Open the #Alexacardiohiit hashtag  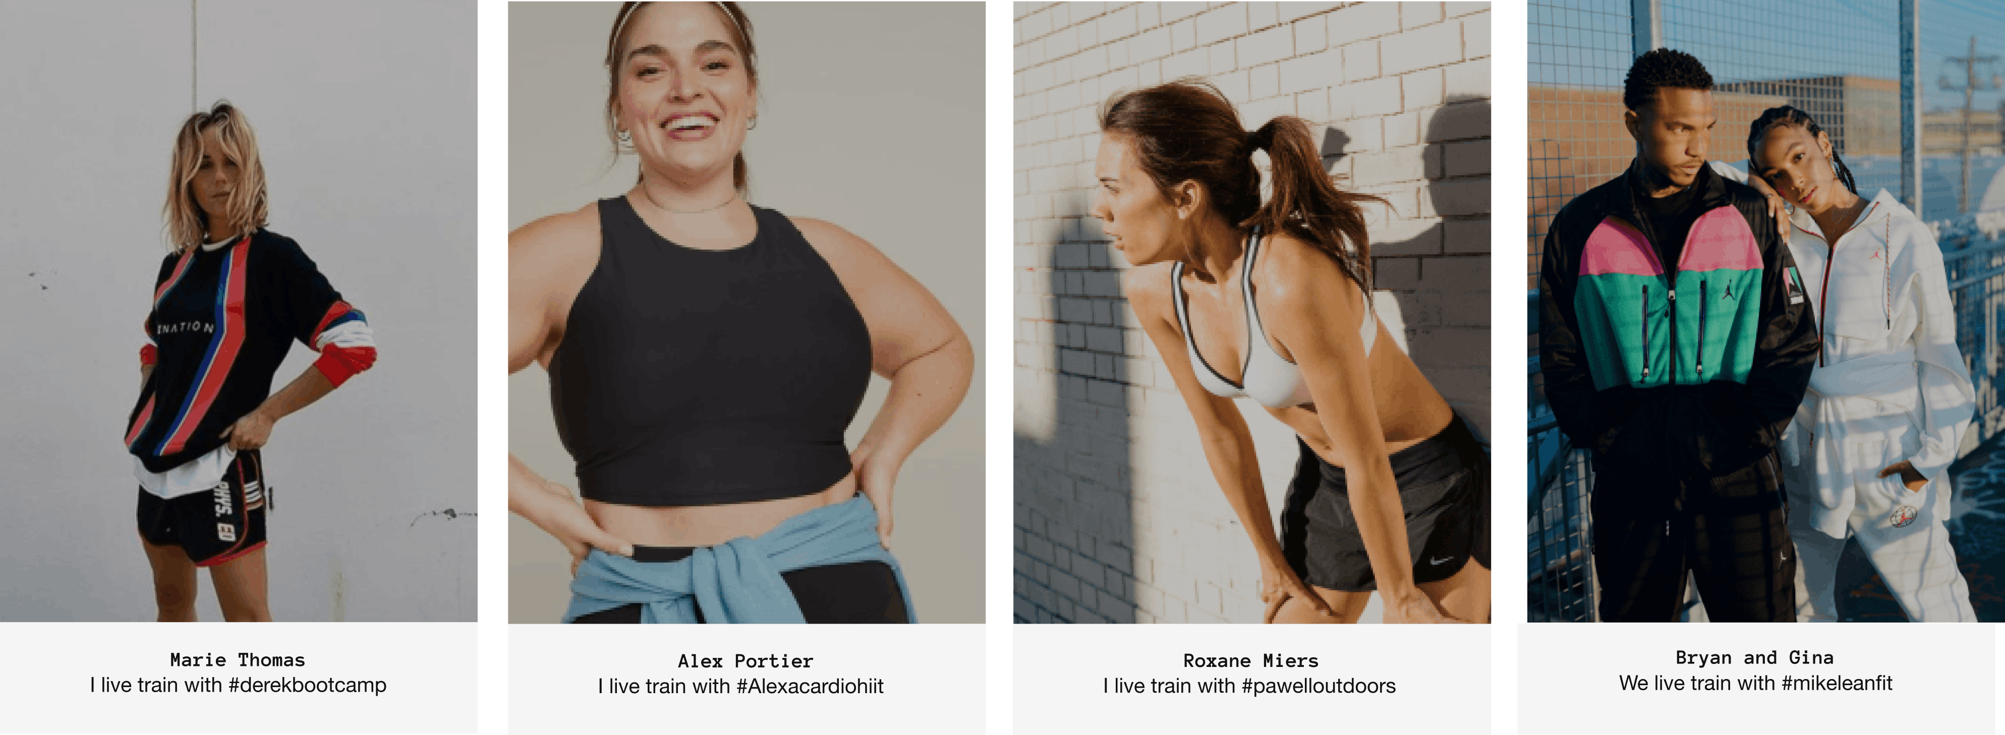810,686
